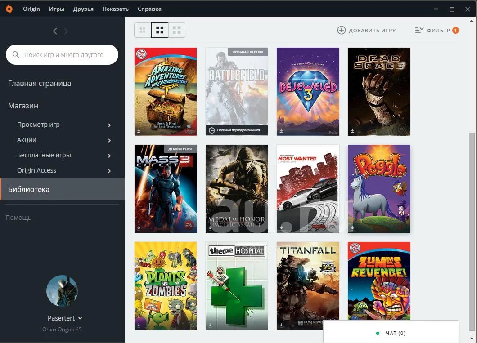The width and height of the screenshot is (477, 343).
Task: Expand the Просмотр игр submenu arrow
Action: point(109,125)
